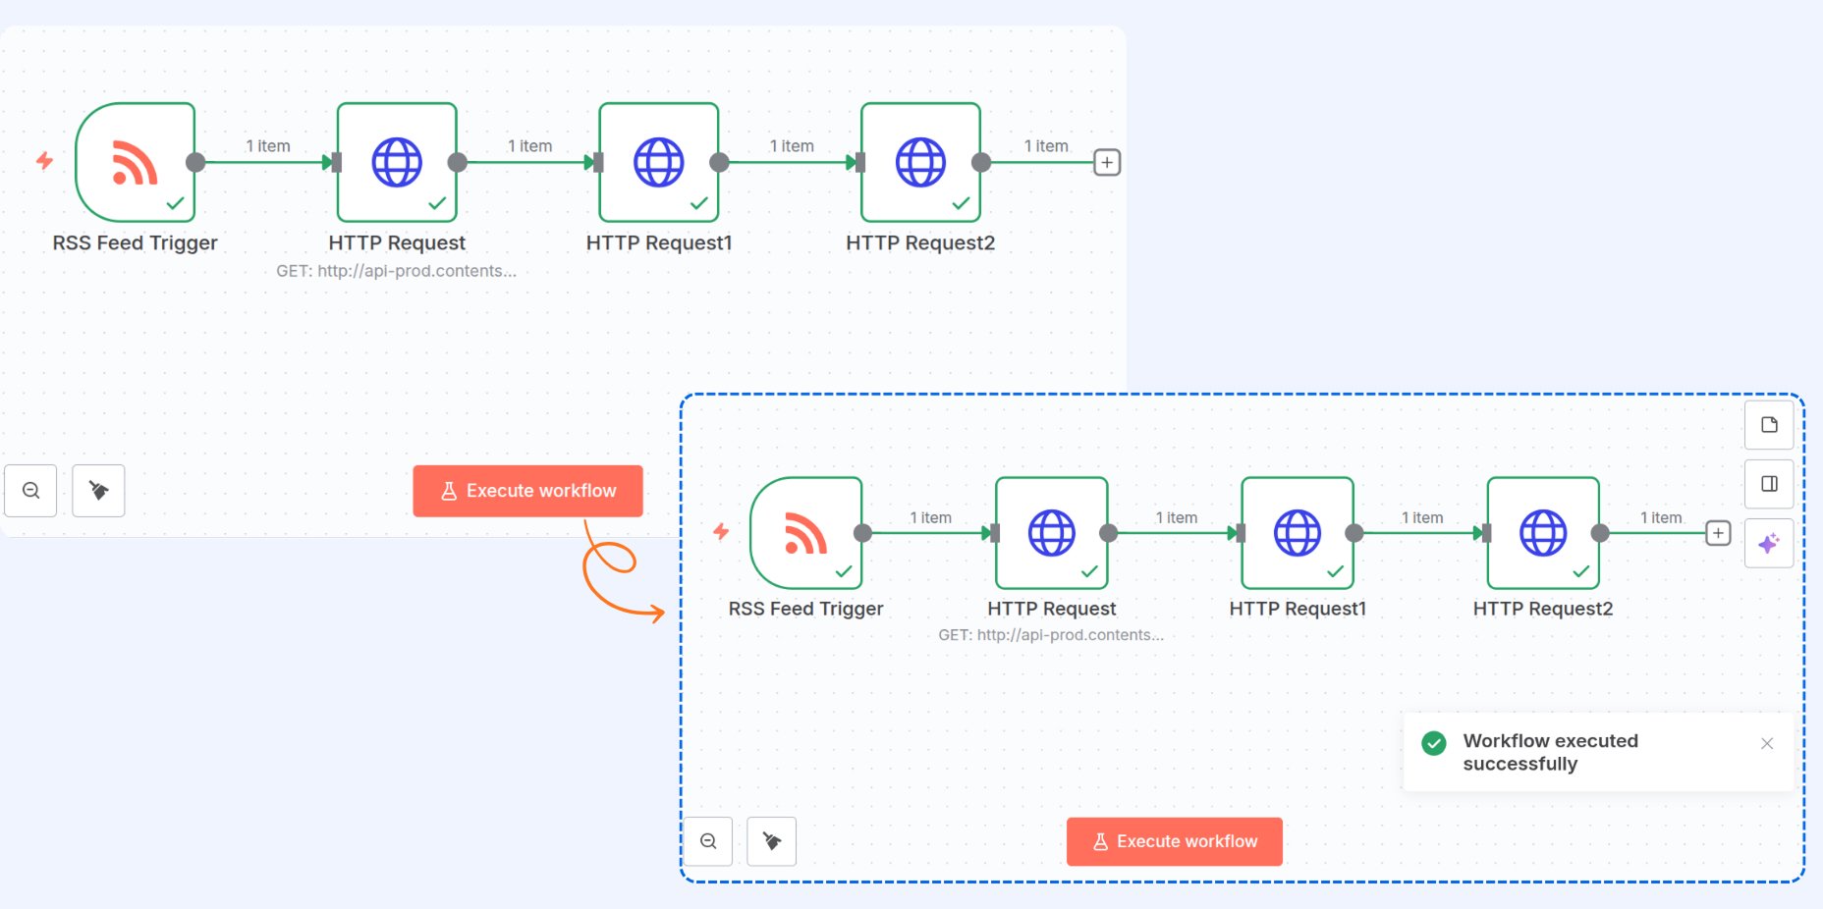
Task: Select the RSS Feed Trigger node in upper workflow
Action: pyautogui.click(x=135, y=162)
